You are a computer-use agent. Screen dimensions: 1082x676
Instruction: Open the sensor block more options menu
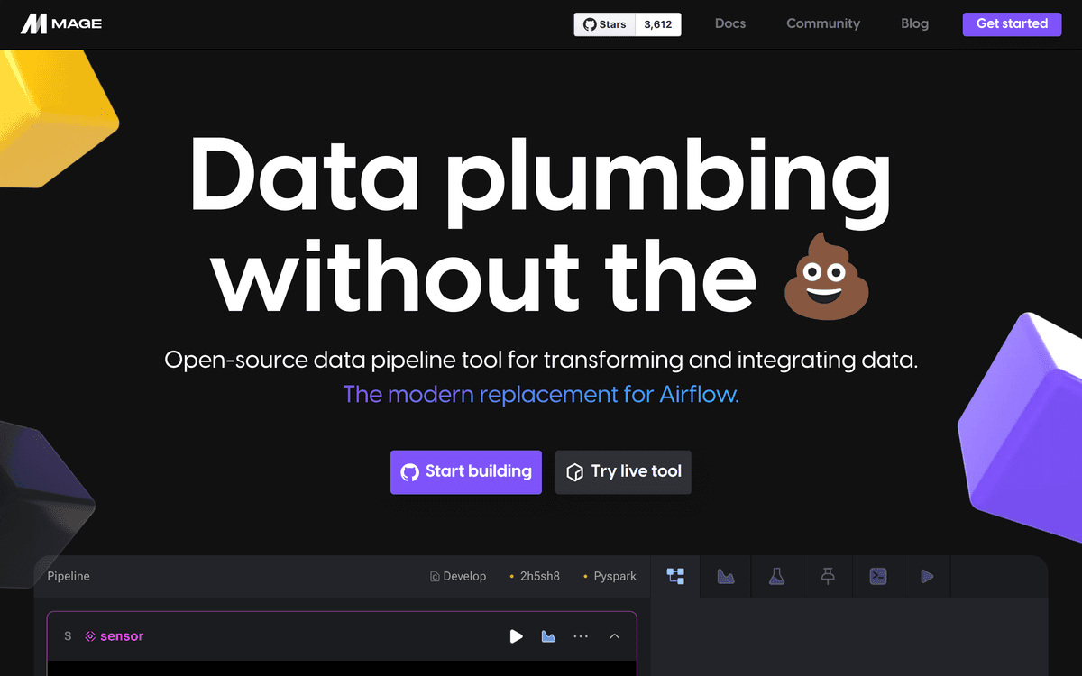(x=581, y=636)
